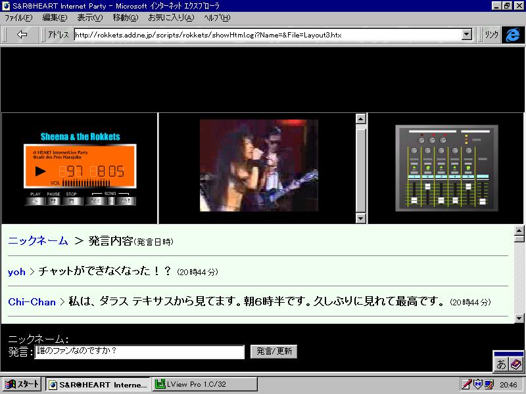Expand the address bar history dropdown
The image size is (526, 394).
point(467,35)
